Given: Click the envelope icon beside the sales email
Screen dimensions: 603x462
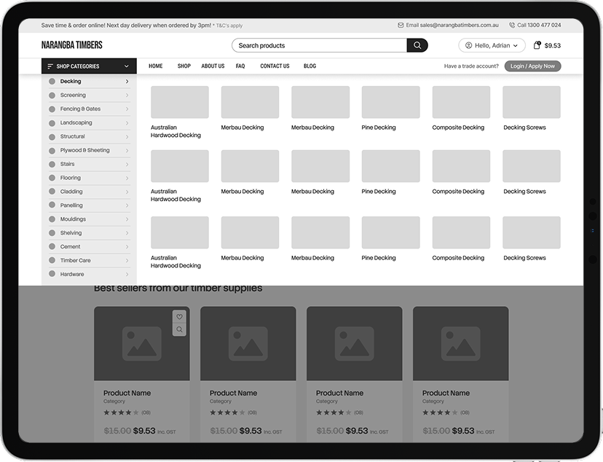Looking at the screenshot, I should tap(401, 25).
